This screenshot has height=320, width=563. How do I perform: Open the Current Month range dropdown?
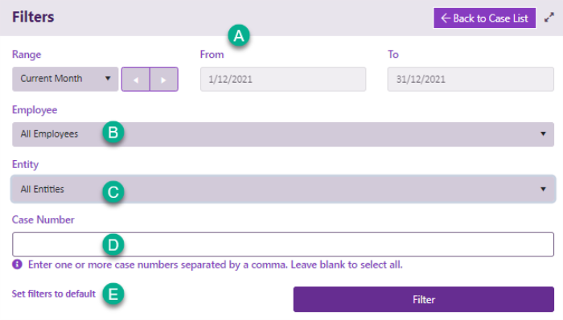(65, 79)
